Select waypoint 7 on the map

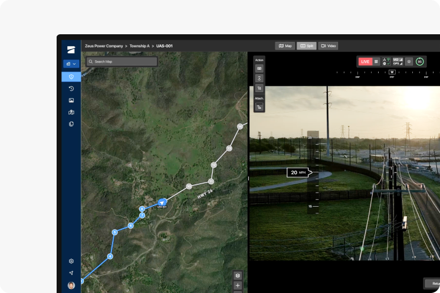[x=142, y=216]
